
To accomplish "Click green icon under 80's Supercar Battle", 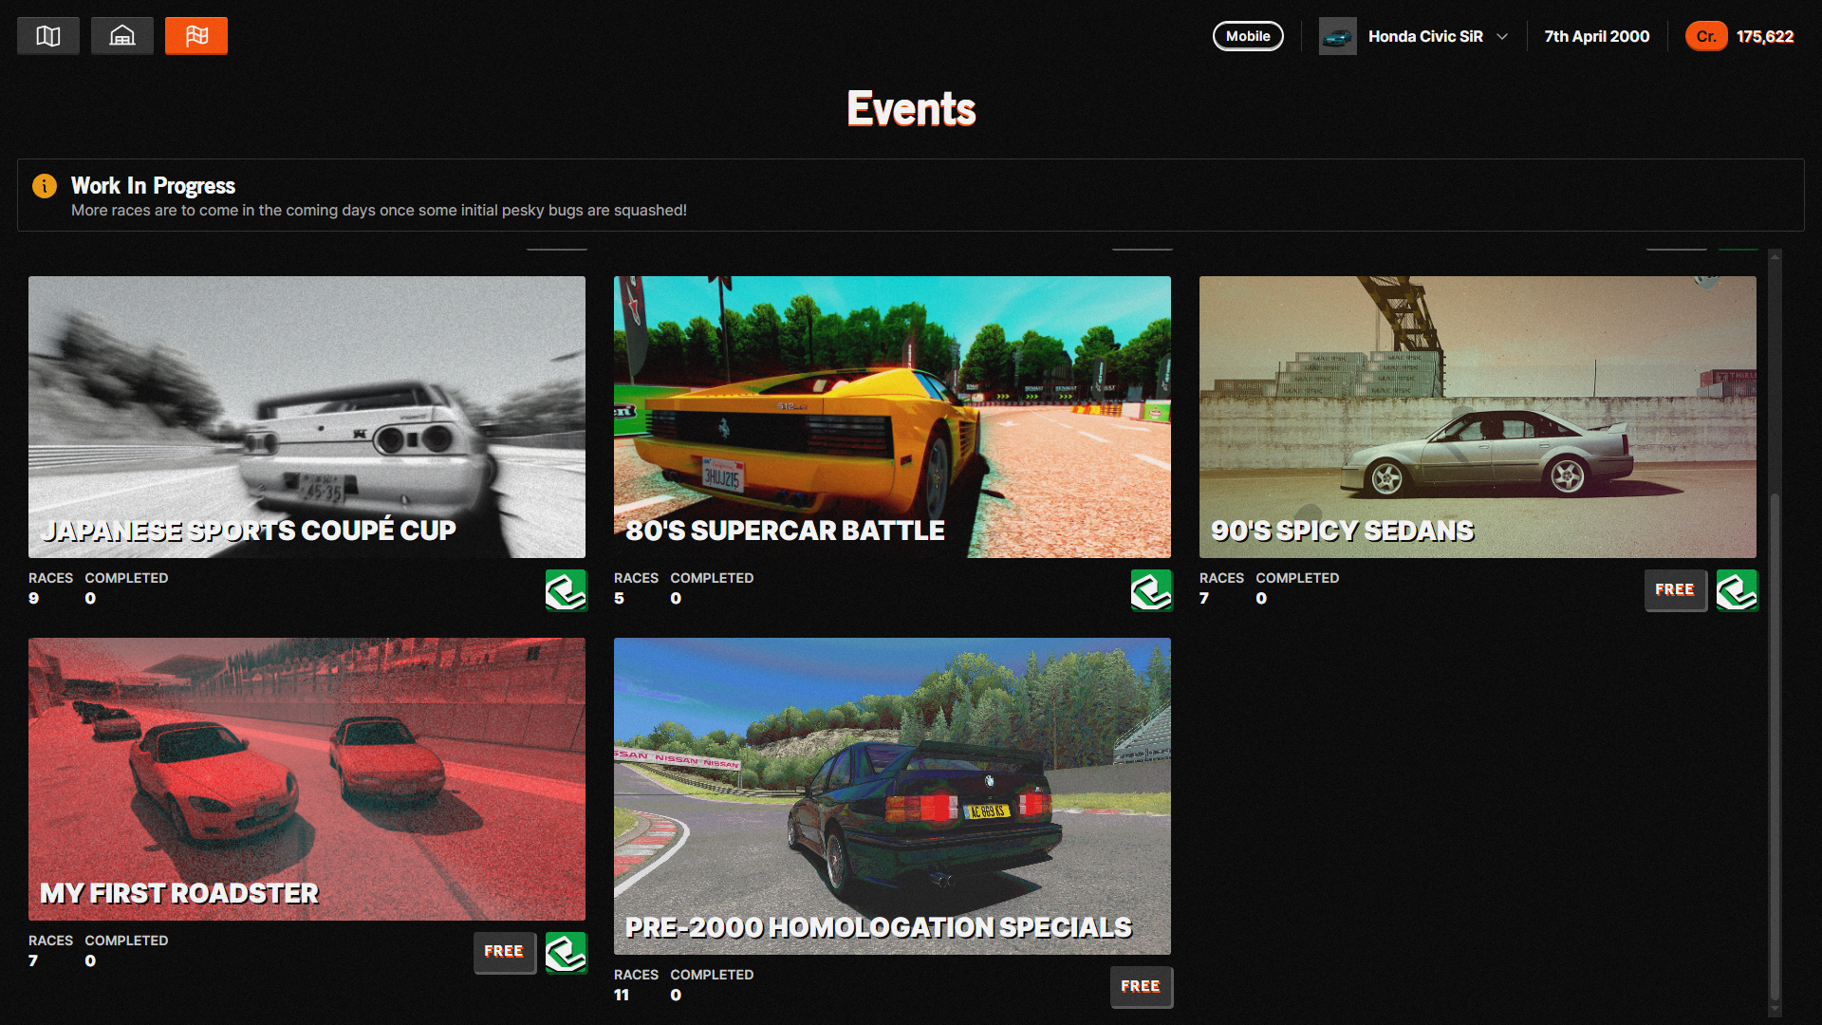I will [1151, 590].
